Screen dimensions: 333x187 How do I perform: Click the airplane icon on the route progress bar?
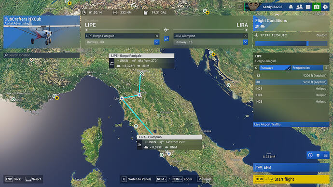click(166, 30)
